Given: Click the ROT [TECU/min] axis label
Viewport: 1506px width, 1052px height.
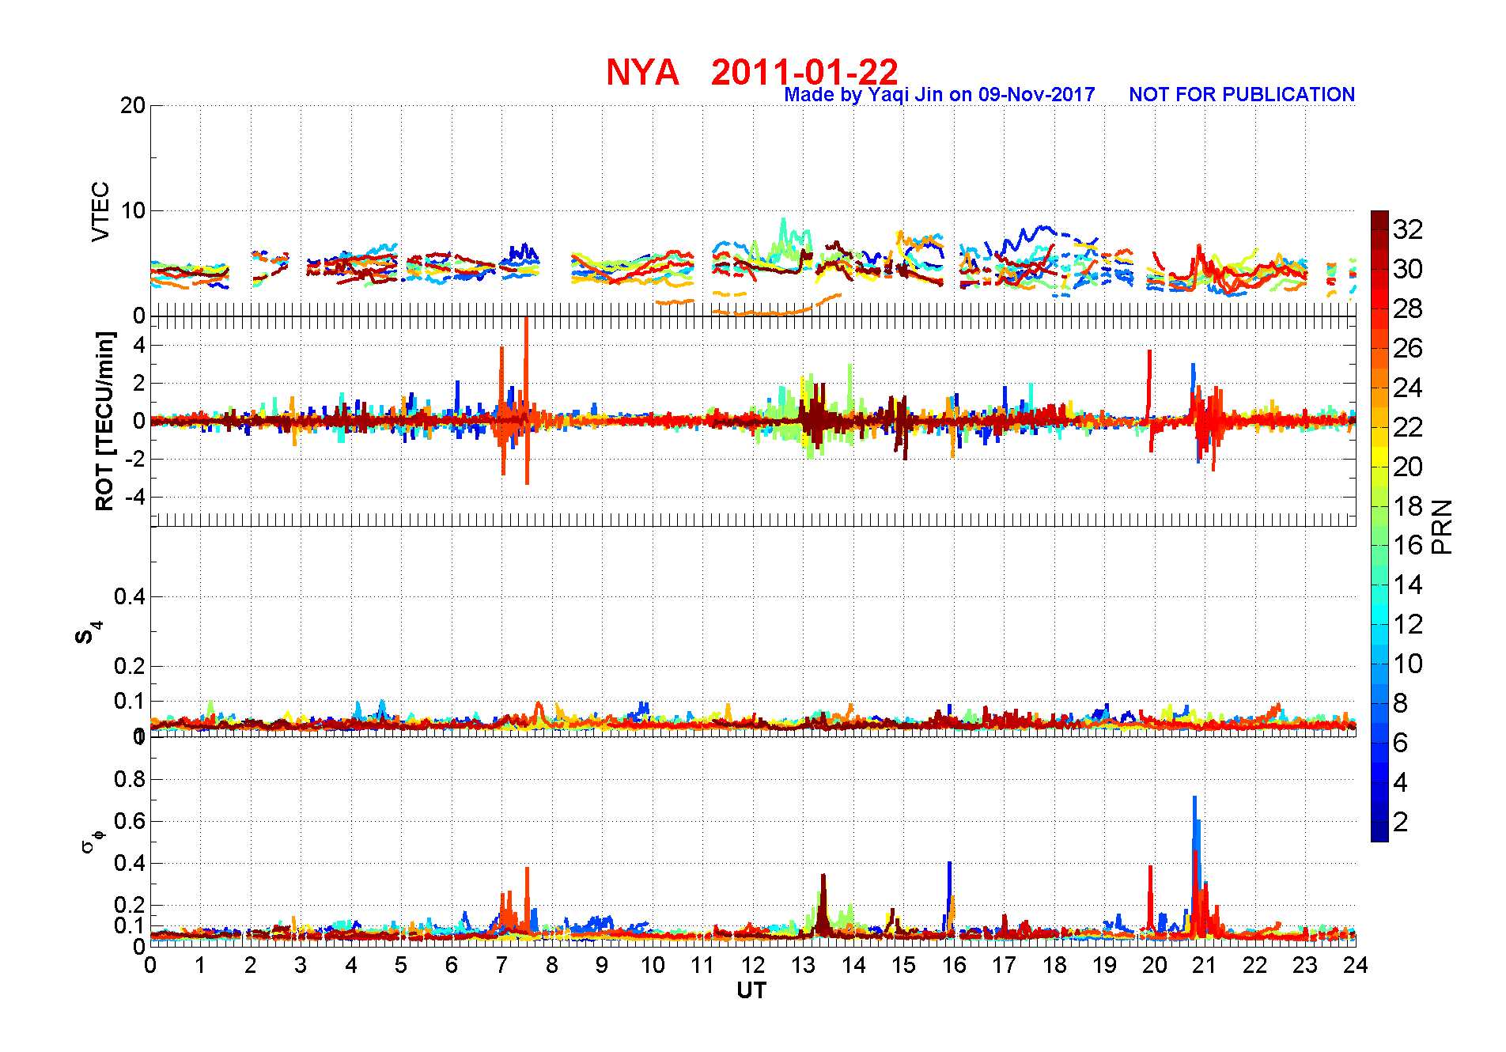Looking at the screenshot, I should [x=104, y=421].
